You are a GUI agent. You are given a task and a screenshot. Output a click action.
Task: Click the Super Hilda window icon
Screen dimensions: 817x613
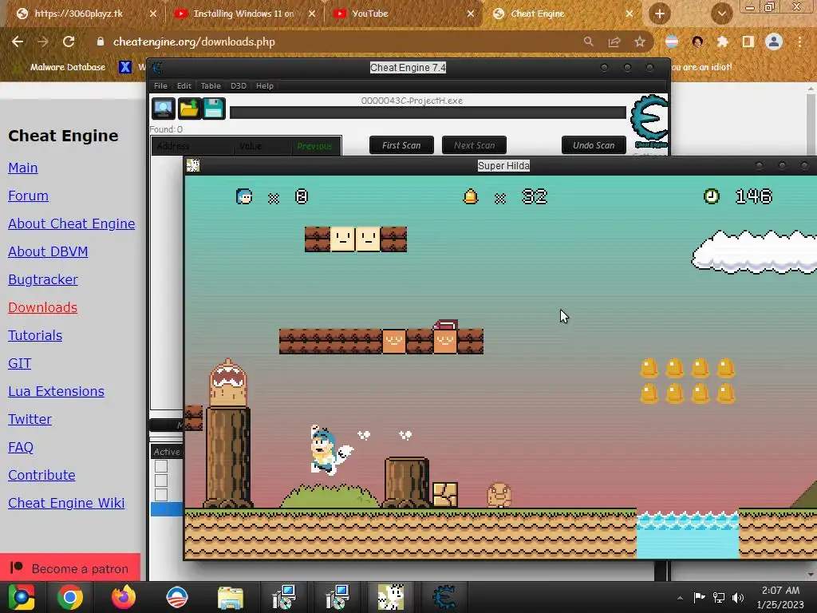[193, 166]
